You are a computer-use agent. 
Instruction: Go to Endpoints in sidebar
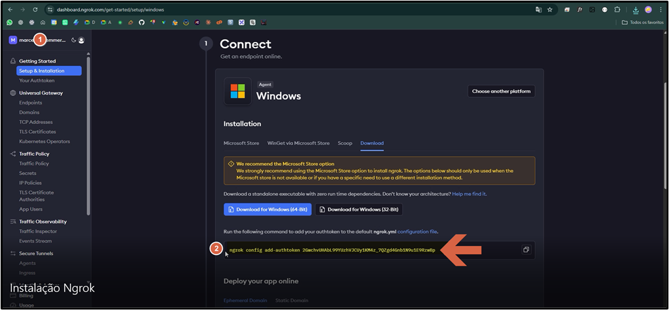[x=30, y=102]
